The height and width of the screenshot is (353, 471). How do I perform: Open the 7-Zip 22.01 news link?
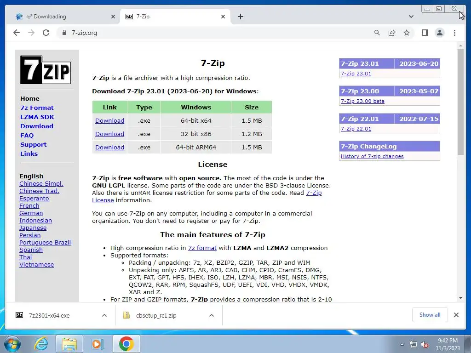[356, 129]
